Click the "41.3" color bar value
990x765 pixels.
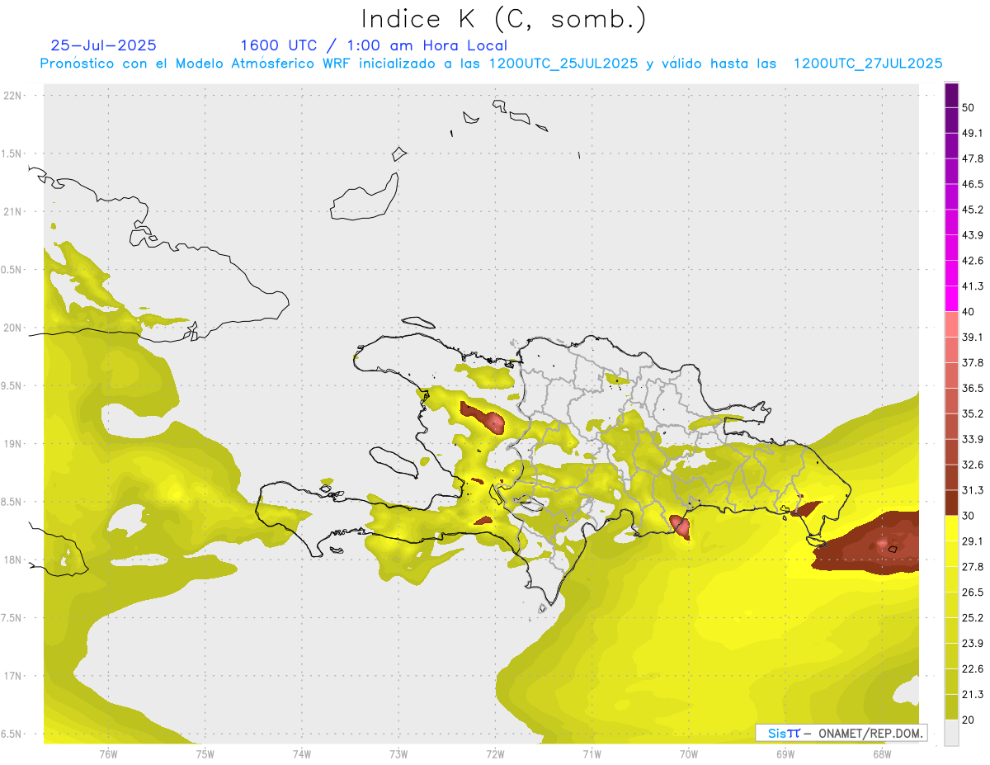click(x=973, y=286)
